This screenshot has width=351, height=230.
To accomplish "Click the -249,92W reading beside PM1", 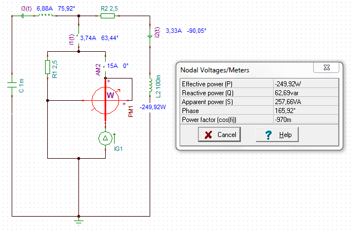I will pos(153,107).
